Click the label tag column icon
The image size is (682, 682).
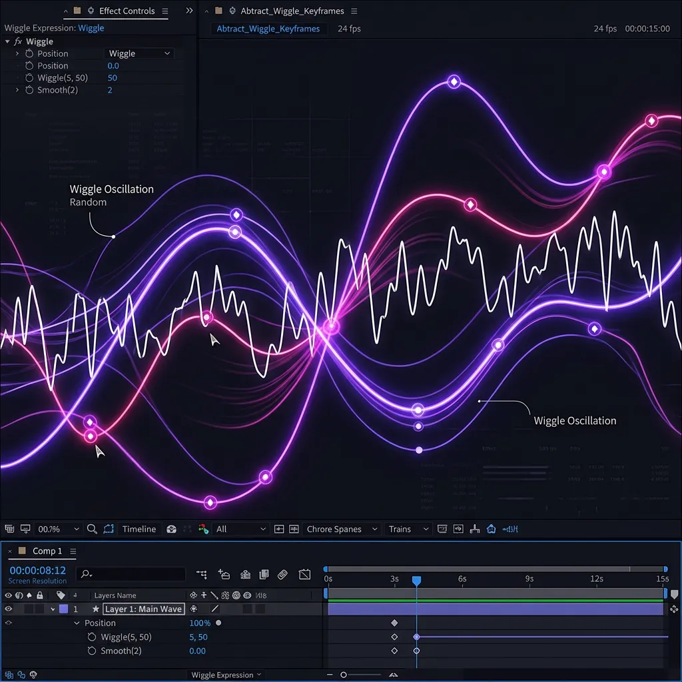point(61,595)
